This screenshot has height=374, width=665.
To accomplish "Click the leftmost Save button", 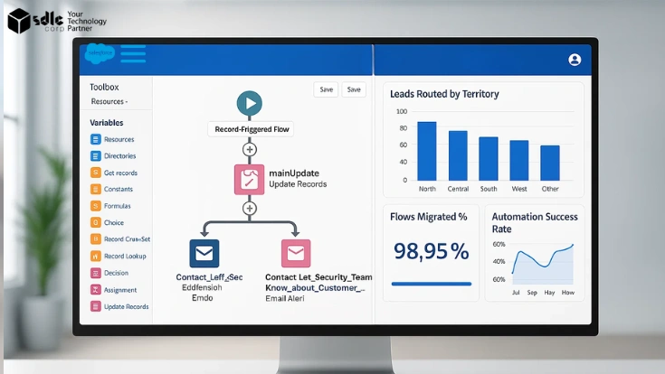I will click(x=326, y=89).
